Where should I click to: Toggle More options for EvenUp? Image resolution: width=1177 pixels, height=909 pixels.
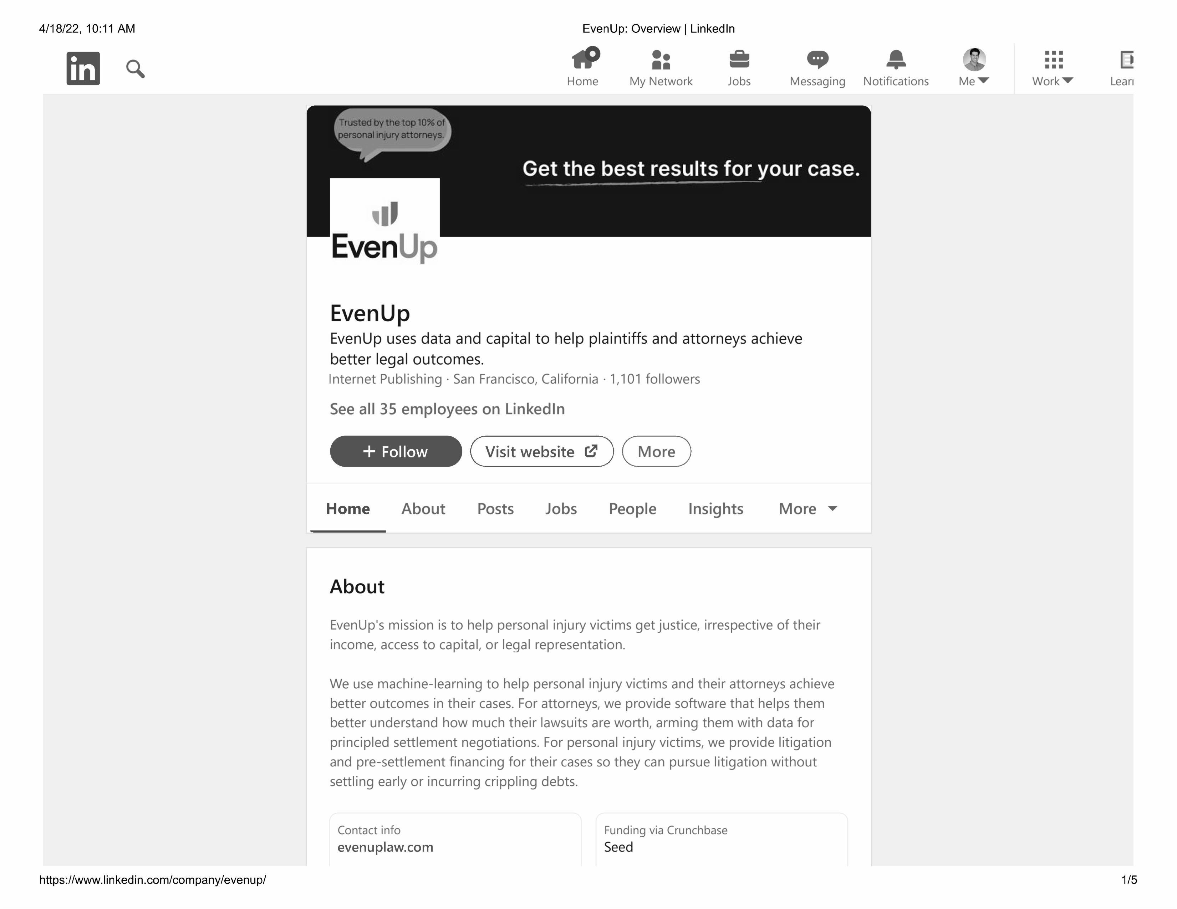pos(656,451)
